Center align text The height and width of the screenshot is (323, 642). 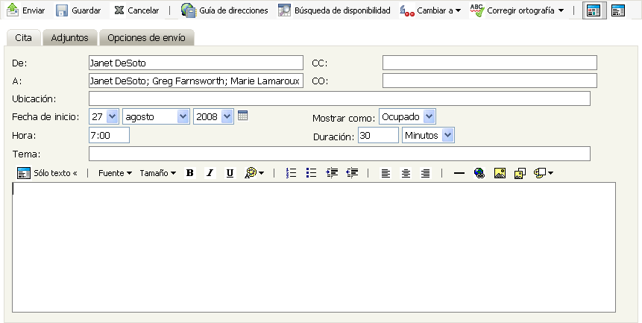point(406,174)
